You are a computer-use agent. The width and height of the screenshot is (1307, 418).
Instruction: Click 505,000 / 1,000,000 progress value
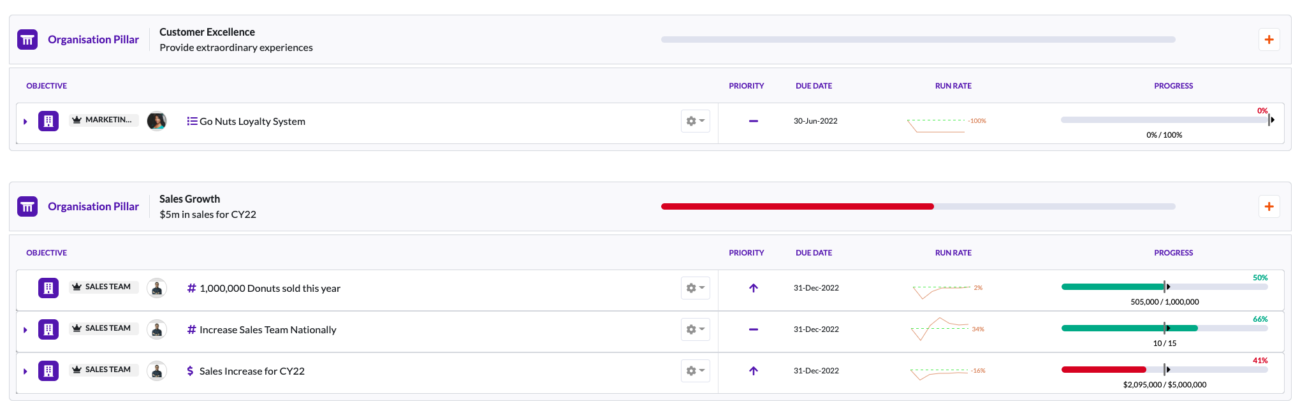[x=1165, y=302]
